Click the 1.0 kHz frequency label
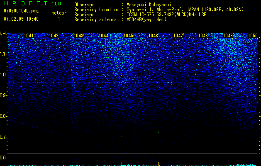Viewport: 261px width, 166px height. pyautogui.click(x=3, y=75)
